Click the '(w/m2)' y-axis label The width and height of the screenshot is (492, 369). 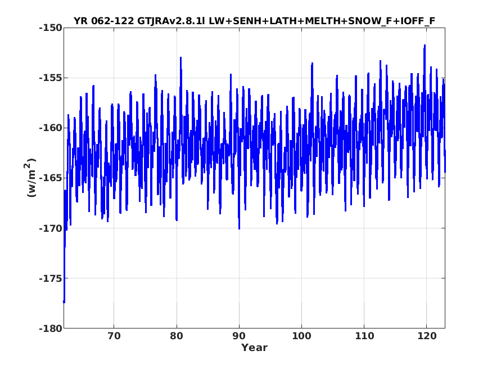30,178
